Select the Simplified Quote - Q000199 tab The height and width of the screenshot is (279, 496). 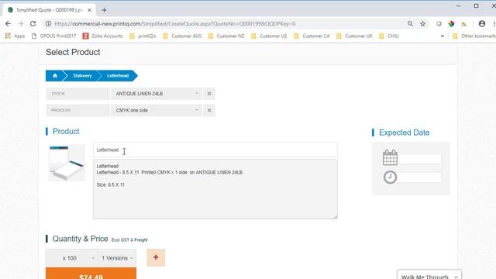pos(49,10)
